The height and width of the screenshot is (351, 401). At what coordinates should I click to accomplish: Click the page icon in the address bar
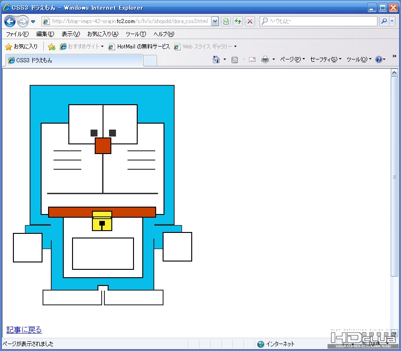pyautogui.click(x=46, y=21)
